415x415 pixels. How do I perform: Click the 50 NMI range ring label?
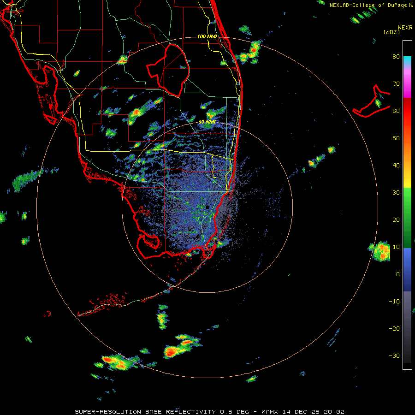pos(207,122)
